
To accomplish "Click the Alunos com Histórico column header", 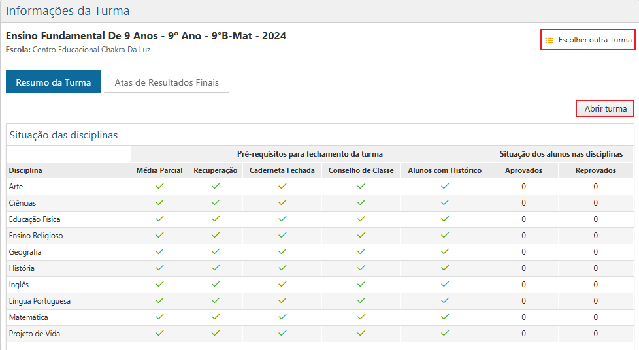I will click(x=444, y=170).
